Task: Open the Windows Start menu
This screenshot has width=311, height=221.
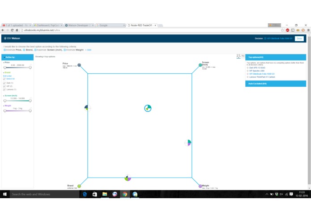Action: click(5, 194)
